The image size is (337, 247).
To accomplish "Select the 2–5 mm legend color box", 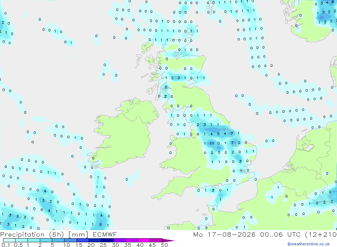I will coord(46,240).
